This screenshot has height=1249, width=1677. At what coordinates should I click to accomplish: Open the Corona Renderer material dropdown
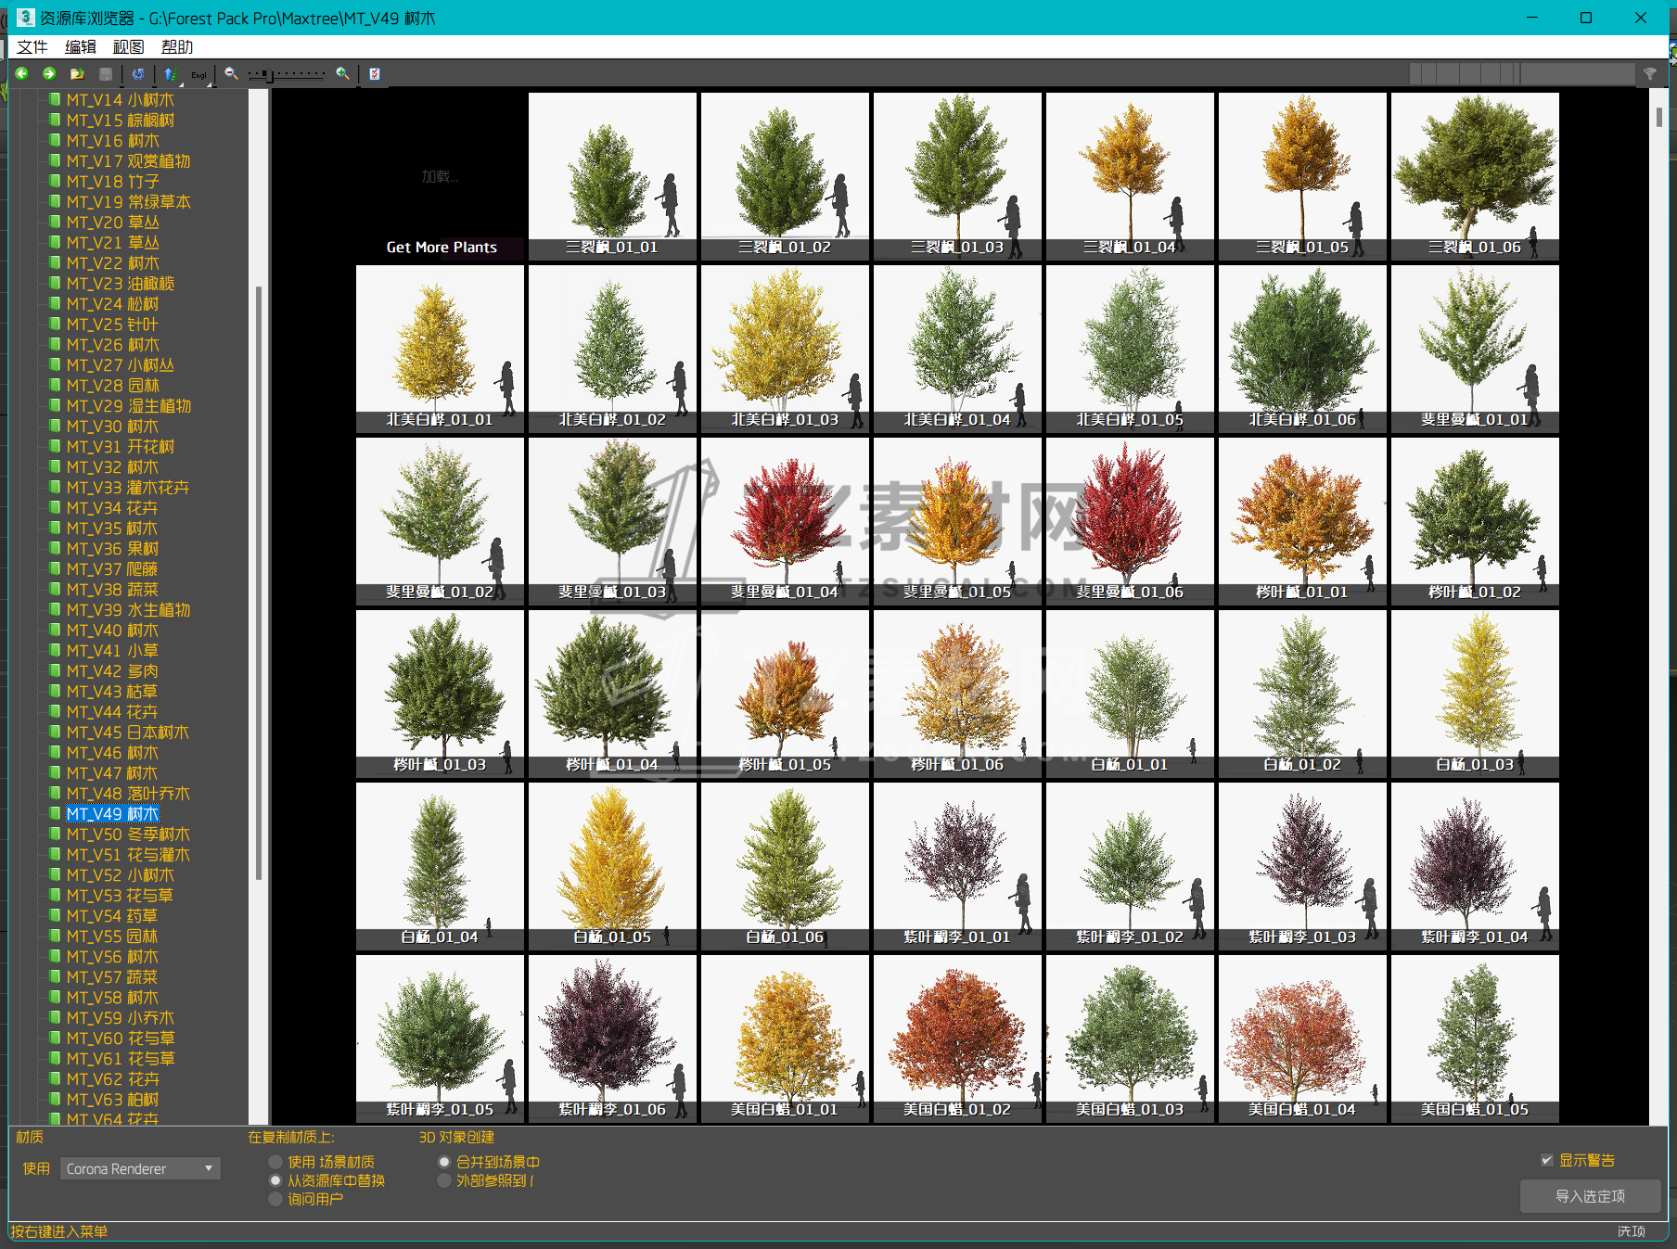pyautogui.click(x=140, y=1168)
